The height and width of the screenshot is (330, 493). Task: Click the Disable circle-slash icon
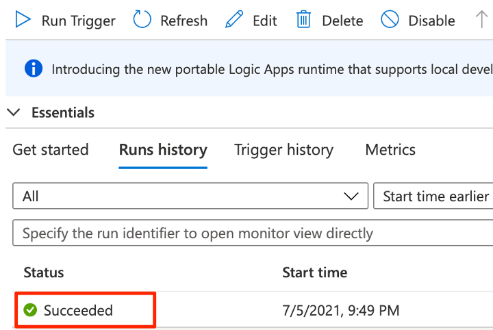tap(390, 19)
